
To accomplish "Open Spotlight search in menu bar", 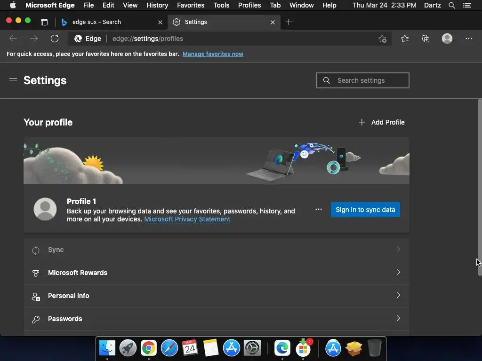I will 451,5.
